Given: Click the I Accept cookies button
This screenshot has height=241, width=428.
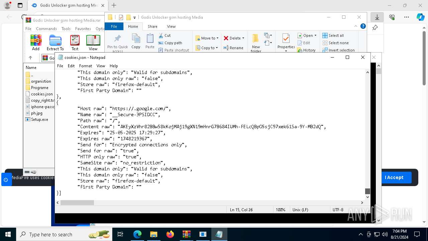Looking at the screenshot, I should click(394, 177).
